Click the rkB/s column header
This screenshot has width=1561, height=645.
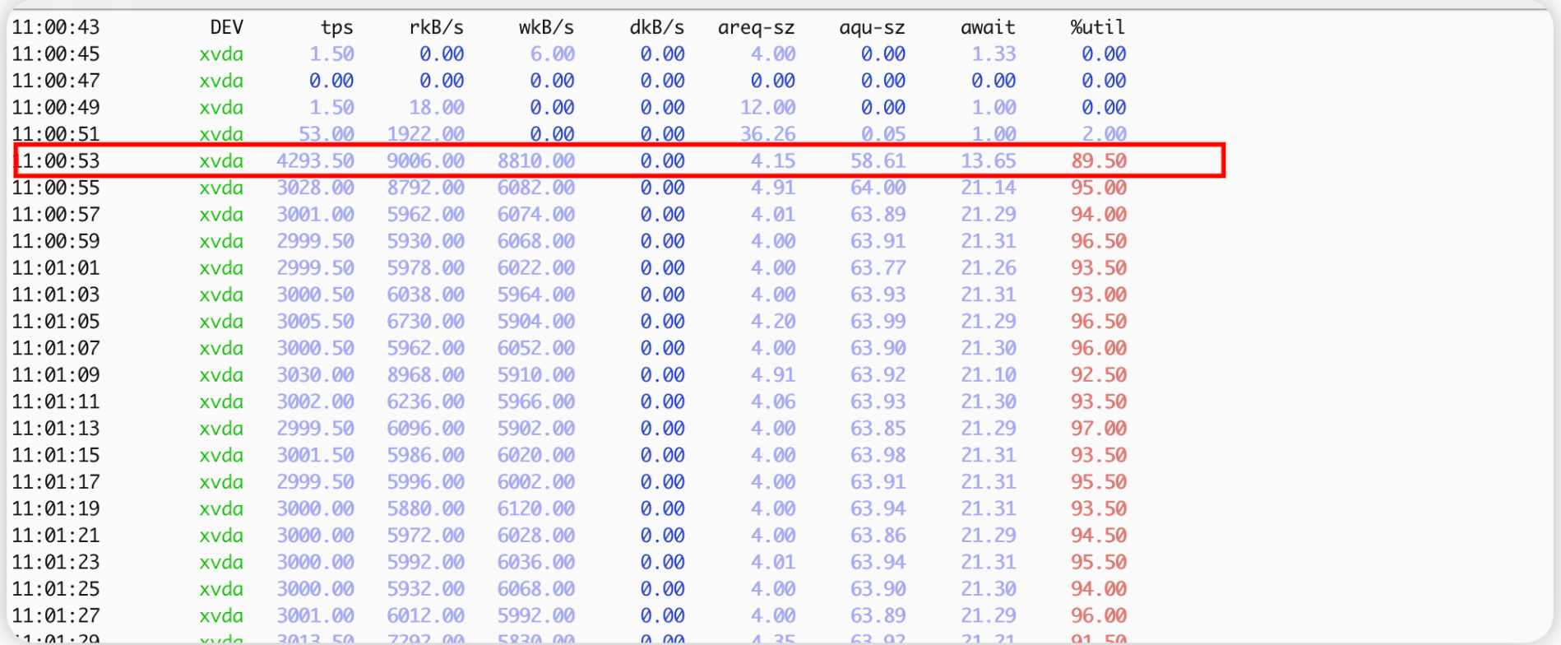click(436, 27)
